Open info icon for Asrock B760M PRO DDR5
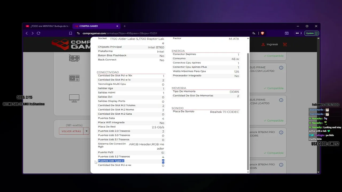 [x=281, y=132]
